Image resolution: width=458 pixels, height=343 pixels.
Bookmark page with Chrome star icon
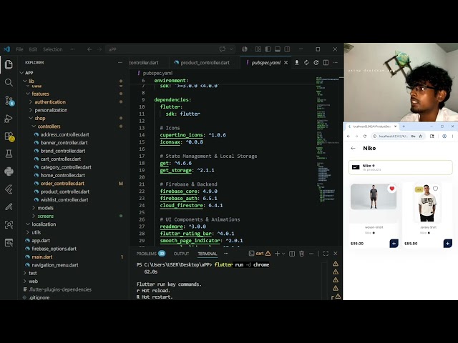[x=421, y=136]
